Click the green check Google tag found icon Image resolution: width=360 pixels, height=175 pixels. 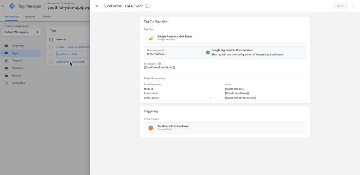pyautogui.click(x=208, y=53)
